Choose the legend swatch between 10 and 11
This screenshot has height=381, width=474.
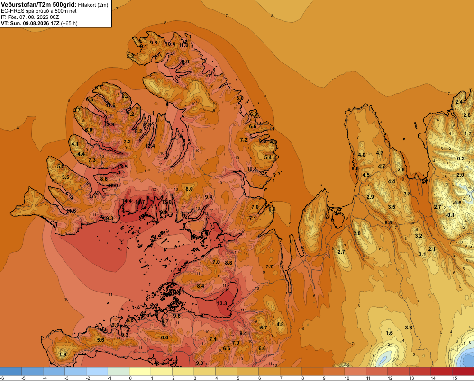(x=355, y=372)
